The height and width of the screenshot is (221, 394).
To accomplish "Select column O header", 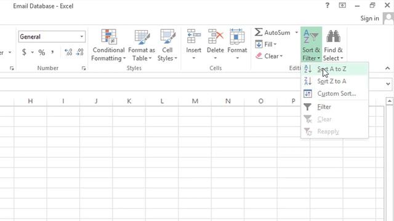I will [261, 101].
